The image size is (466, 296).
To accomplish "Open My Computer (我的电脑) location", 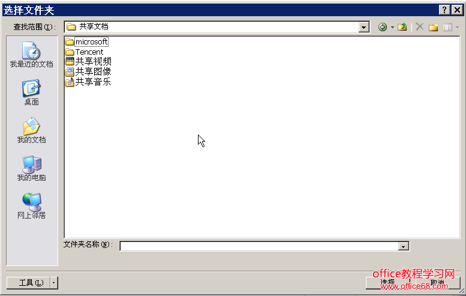I will pos(32,168).
